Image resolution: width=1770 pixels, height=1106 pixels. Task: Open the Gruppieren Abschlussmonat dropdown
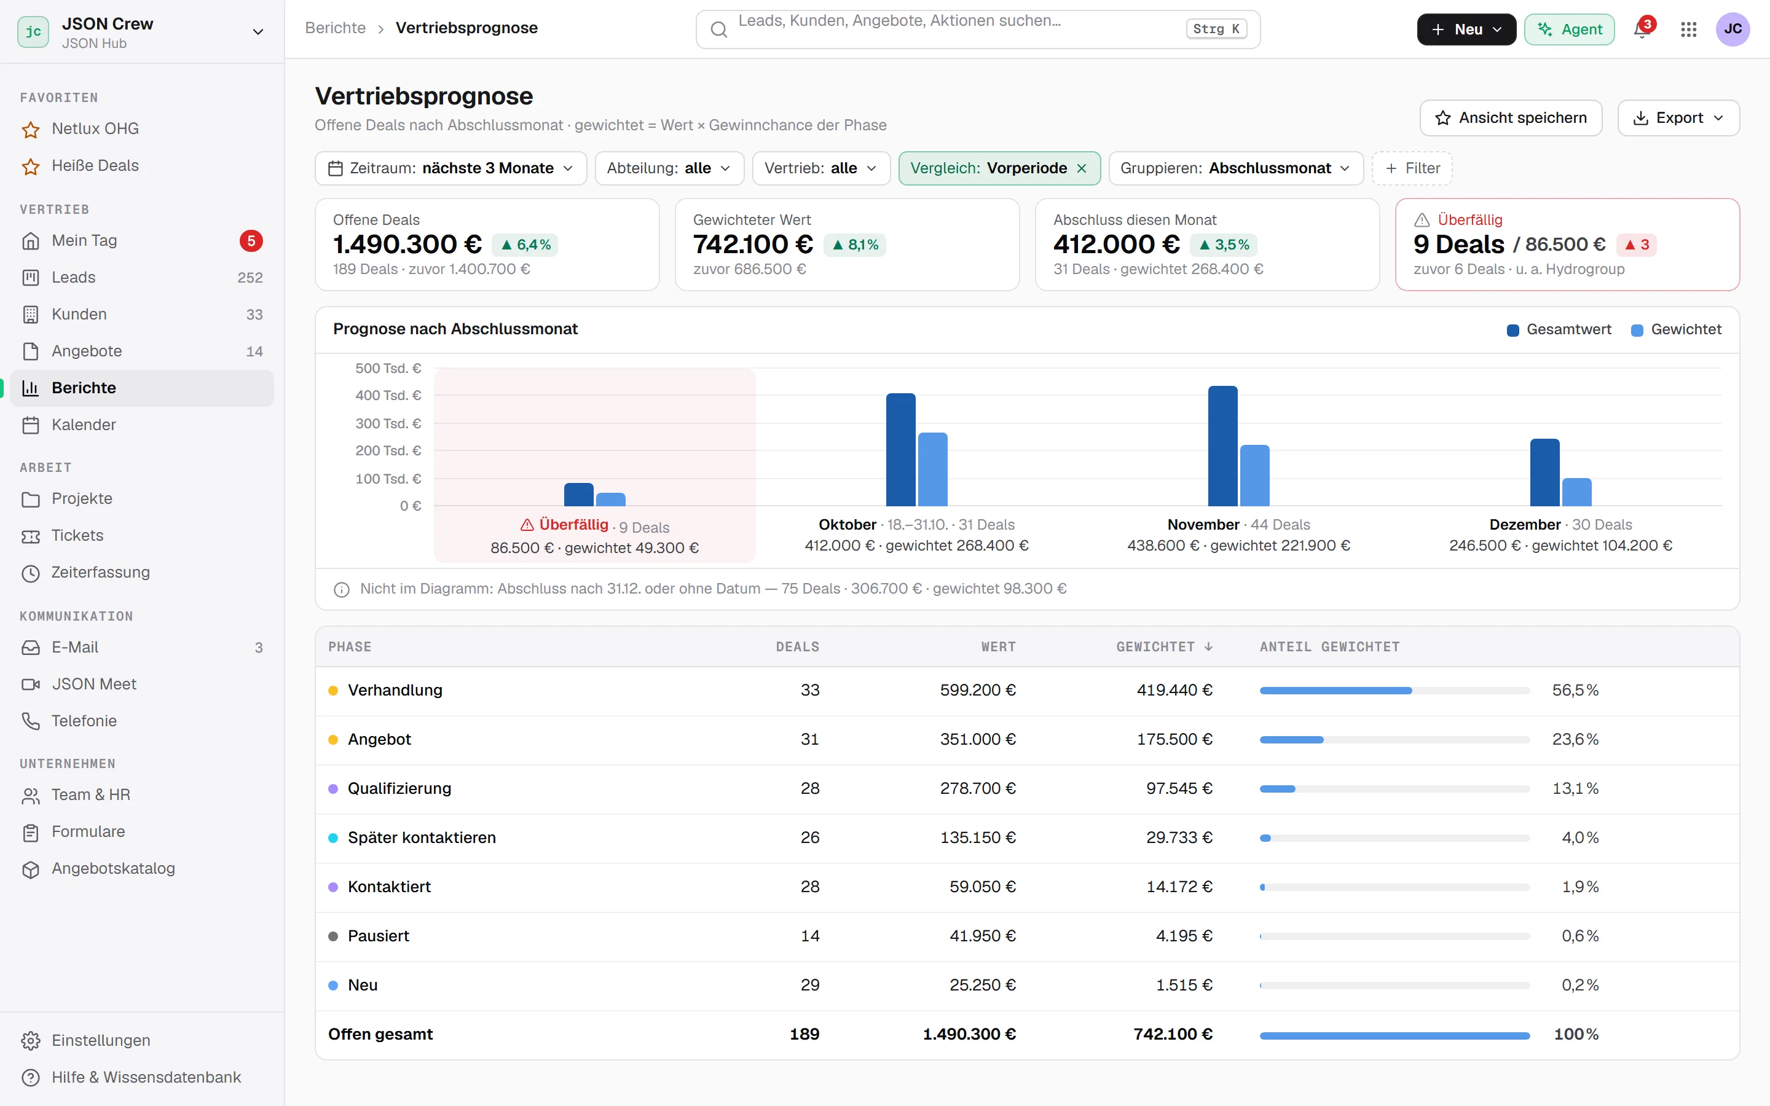pos(1236,168)
